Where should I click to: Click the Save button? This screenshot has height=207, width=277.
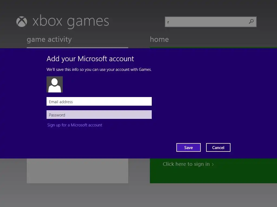[188, 147]
